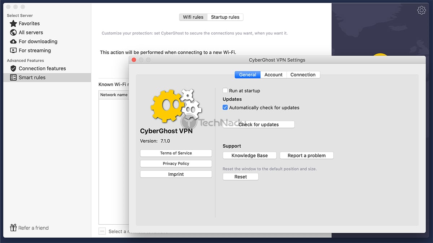Click the Check for updates button
The height and width of the screenshot is (243, 433).
tap(259, 125)
